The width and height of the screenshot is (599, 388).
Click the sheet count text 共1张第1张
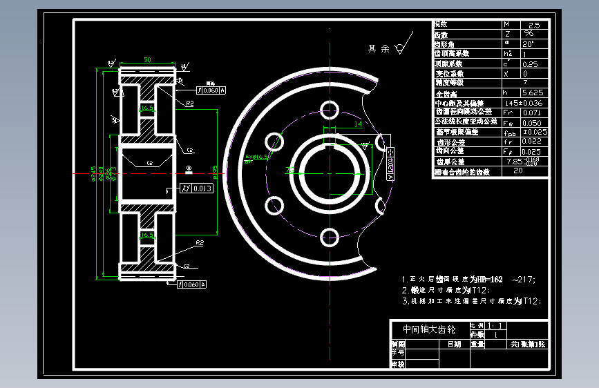point(528,345)
